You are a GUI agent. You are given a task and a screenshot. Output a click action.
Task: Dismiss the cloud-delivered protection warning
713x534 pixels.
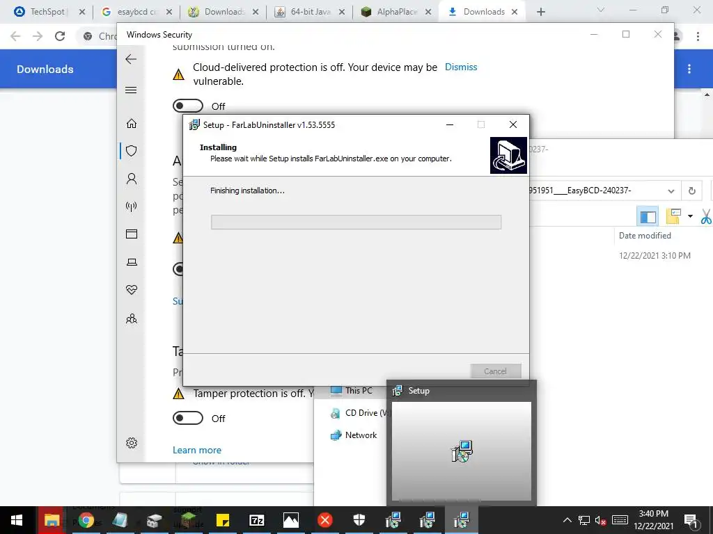(461, 67)
